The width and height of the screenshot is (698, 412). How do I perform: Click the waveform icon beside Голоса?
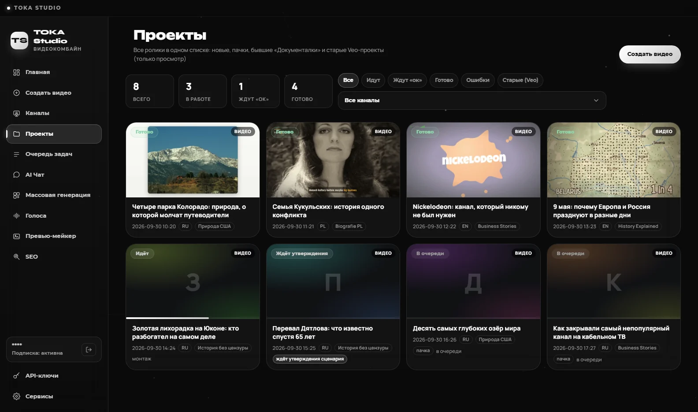click(16, 216)
